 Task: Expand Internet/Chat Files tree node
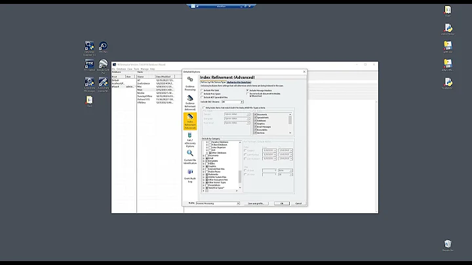pos(203,169)
